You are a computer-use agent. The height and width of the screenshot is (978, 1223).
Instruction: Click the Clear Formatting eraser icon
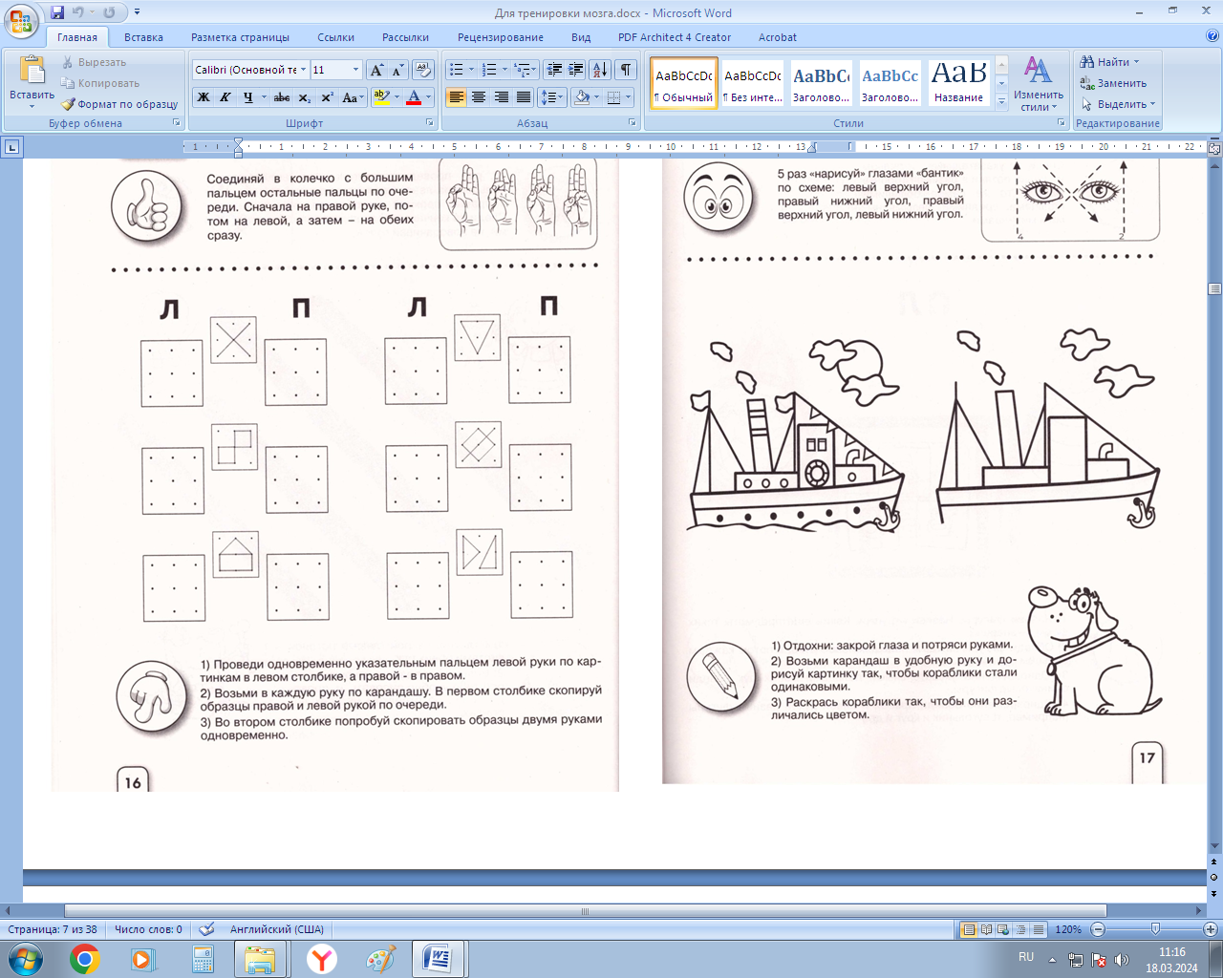(423, 70)
